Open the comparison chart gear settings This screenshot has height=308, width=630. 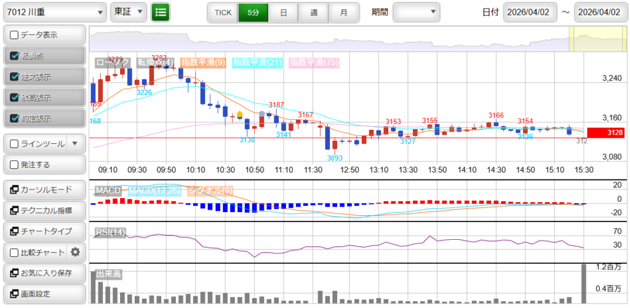76,252
